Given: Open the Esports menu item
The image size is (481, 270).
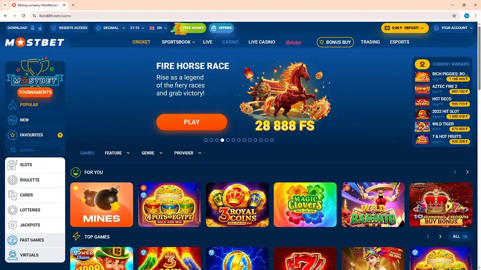Looking at the screenshot, I should point(399,42).
